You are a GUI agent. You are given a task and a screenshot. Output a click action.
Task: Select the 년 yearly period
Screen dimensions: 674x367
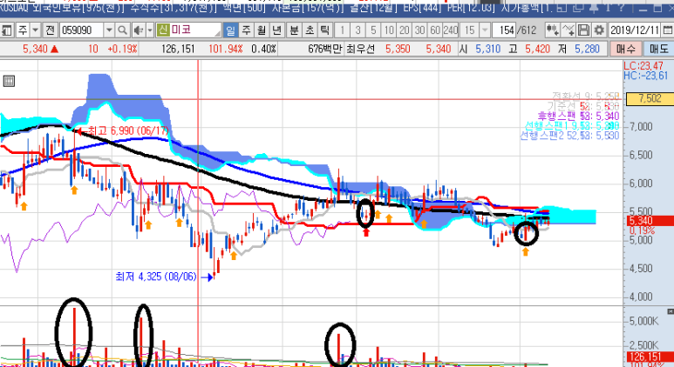tap(277, 30)
